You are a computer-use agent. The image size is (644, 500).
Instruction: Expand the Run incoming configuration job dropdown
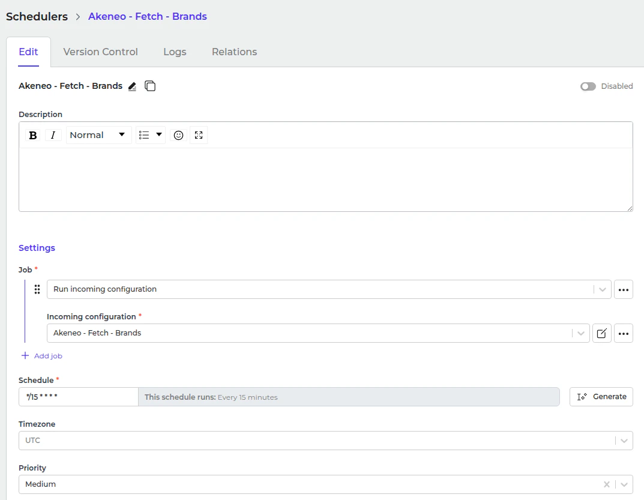pos(602,289)
